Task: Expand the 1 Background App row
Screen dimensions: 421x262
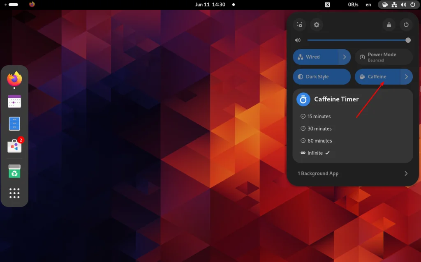Action: pyautogui.click(x=352, y=174)
